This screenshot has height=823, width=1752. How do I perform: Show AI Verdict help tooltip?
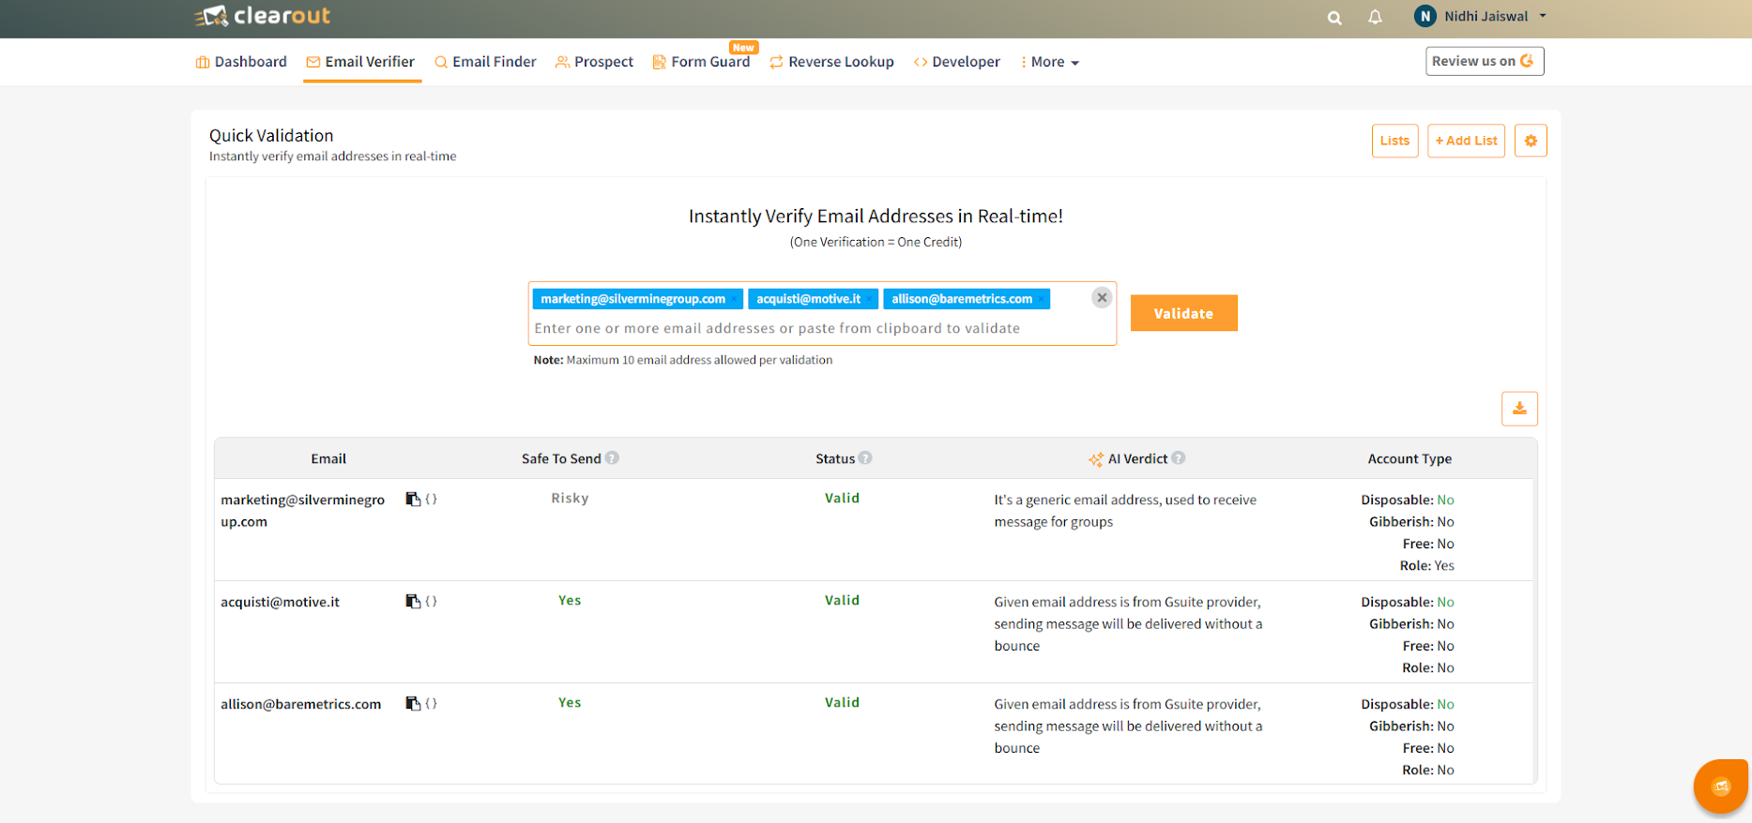point(1179,458)
